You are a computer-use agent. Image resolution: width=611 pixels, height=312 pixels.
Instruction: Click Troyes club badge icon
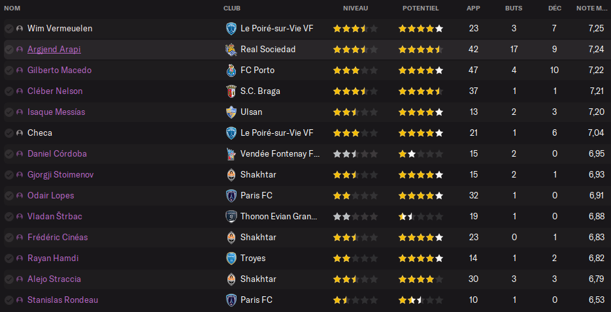(x=231, y=258)
